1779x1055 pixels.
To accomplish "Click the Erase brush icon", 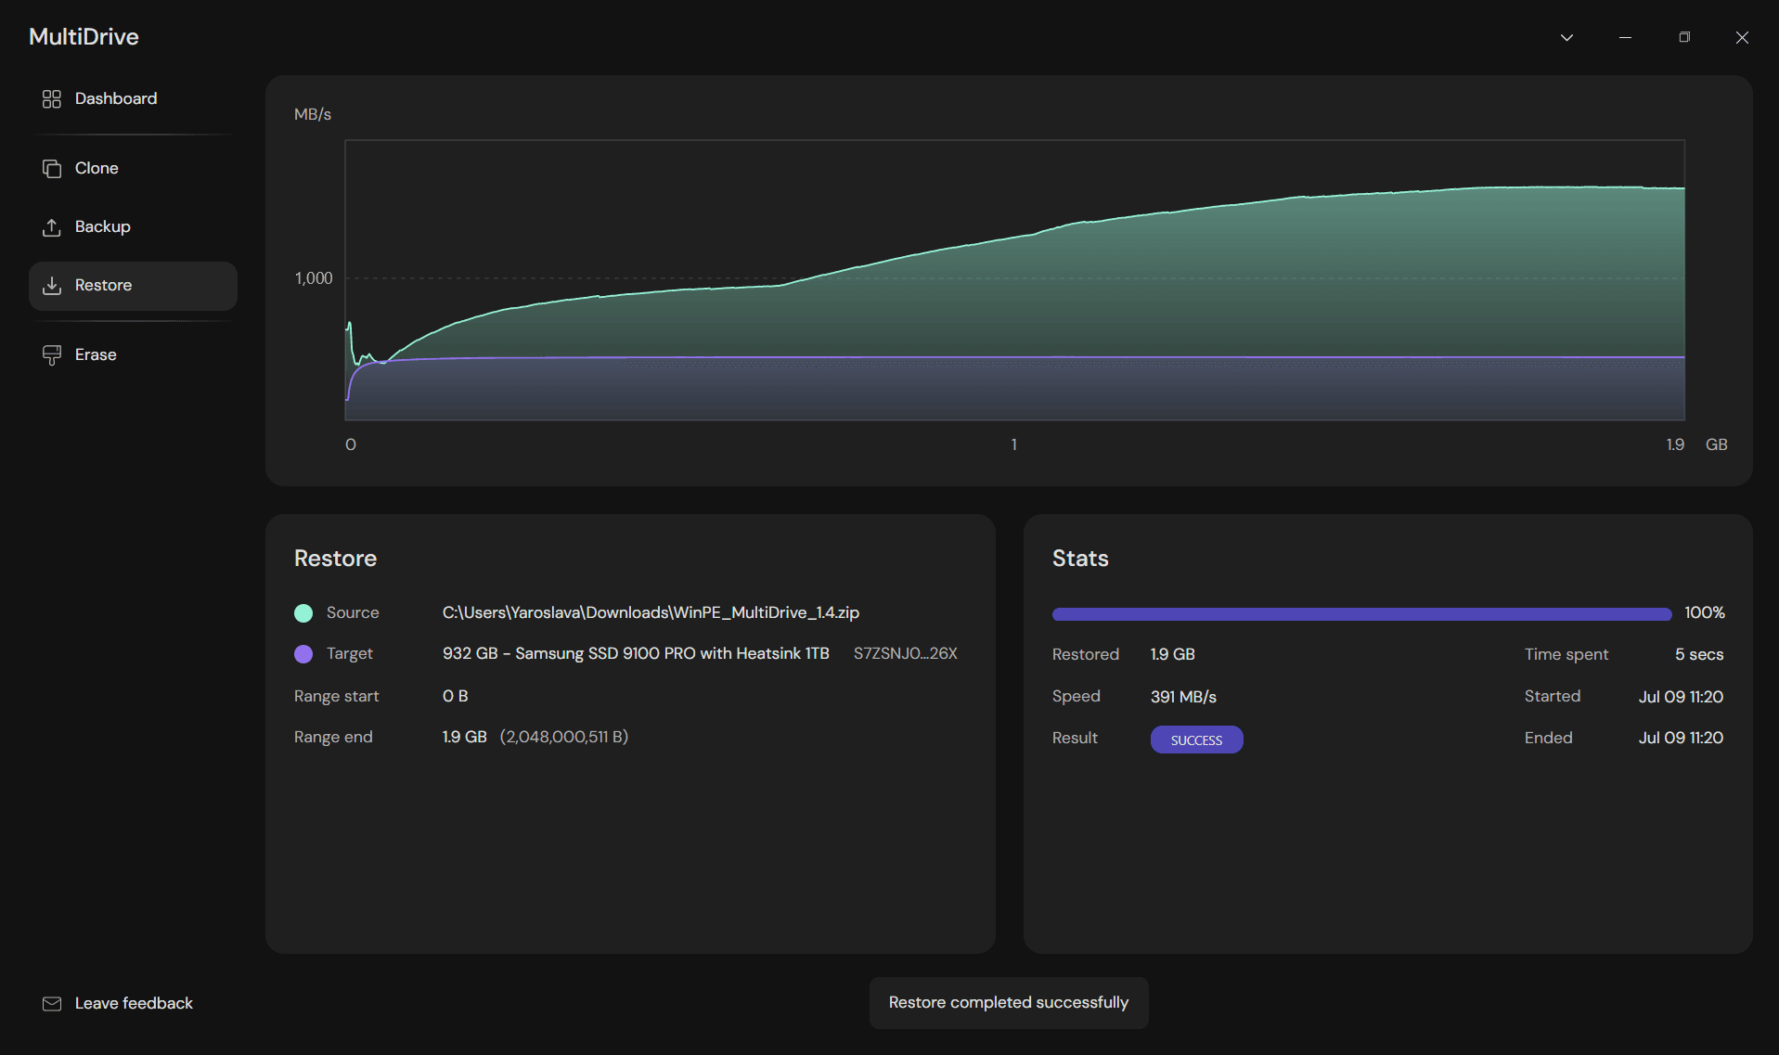I will 52,355.
